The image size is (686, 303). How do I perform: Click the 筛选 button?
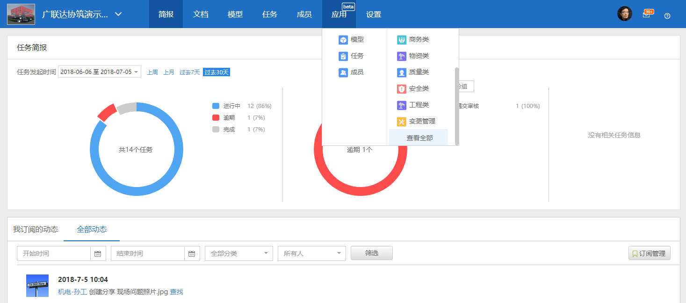click(371, 252)
